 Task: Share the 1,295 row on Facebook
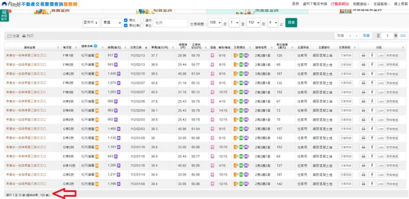point(372,166)
